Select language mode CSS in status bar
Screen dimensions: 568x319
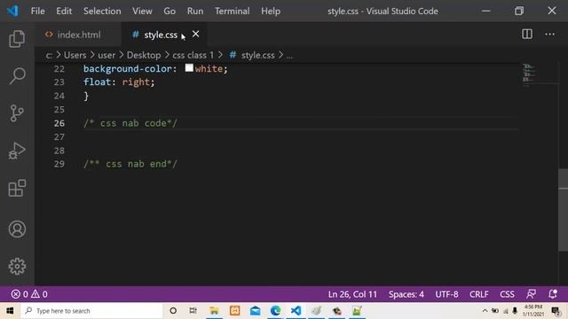tap(507, 294)
